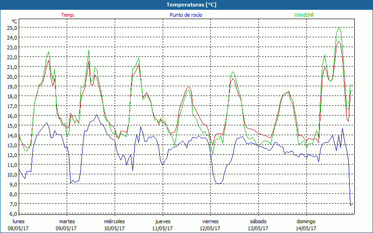
Task: Click the Temperaturas [°C] chart title
Action: (x=191, y=5)
